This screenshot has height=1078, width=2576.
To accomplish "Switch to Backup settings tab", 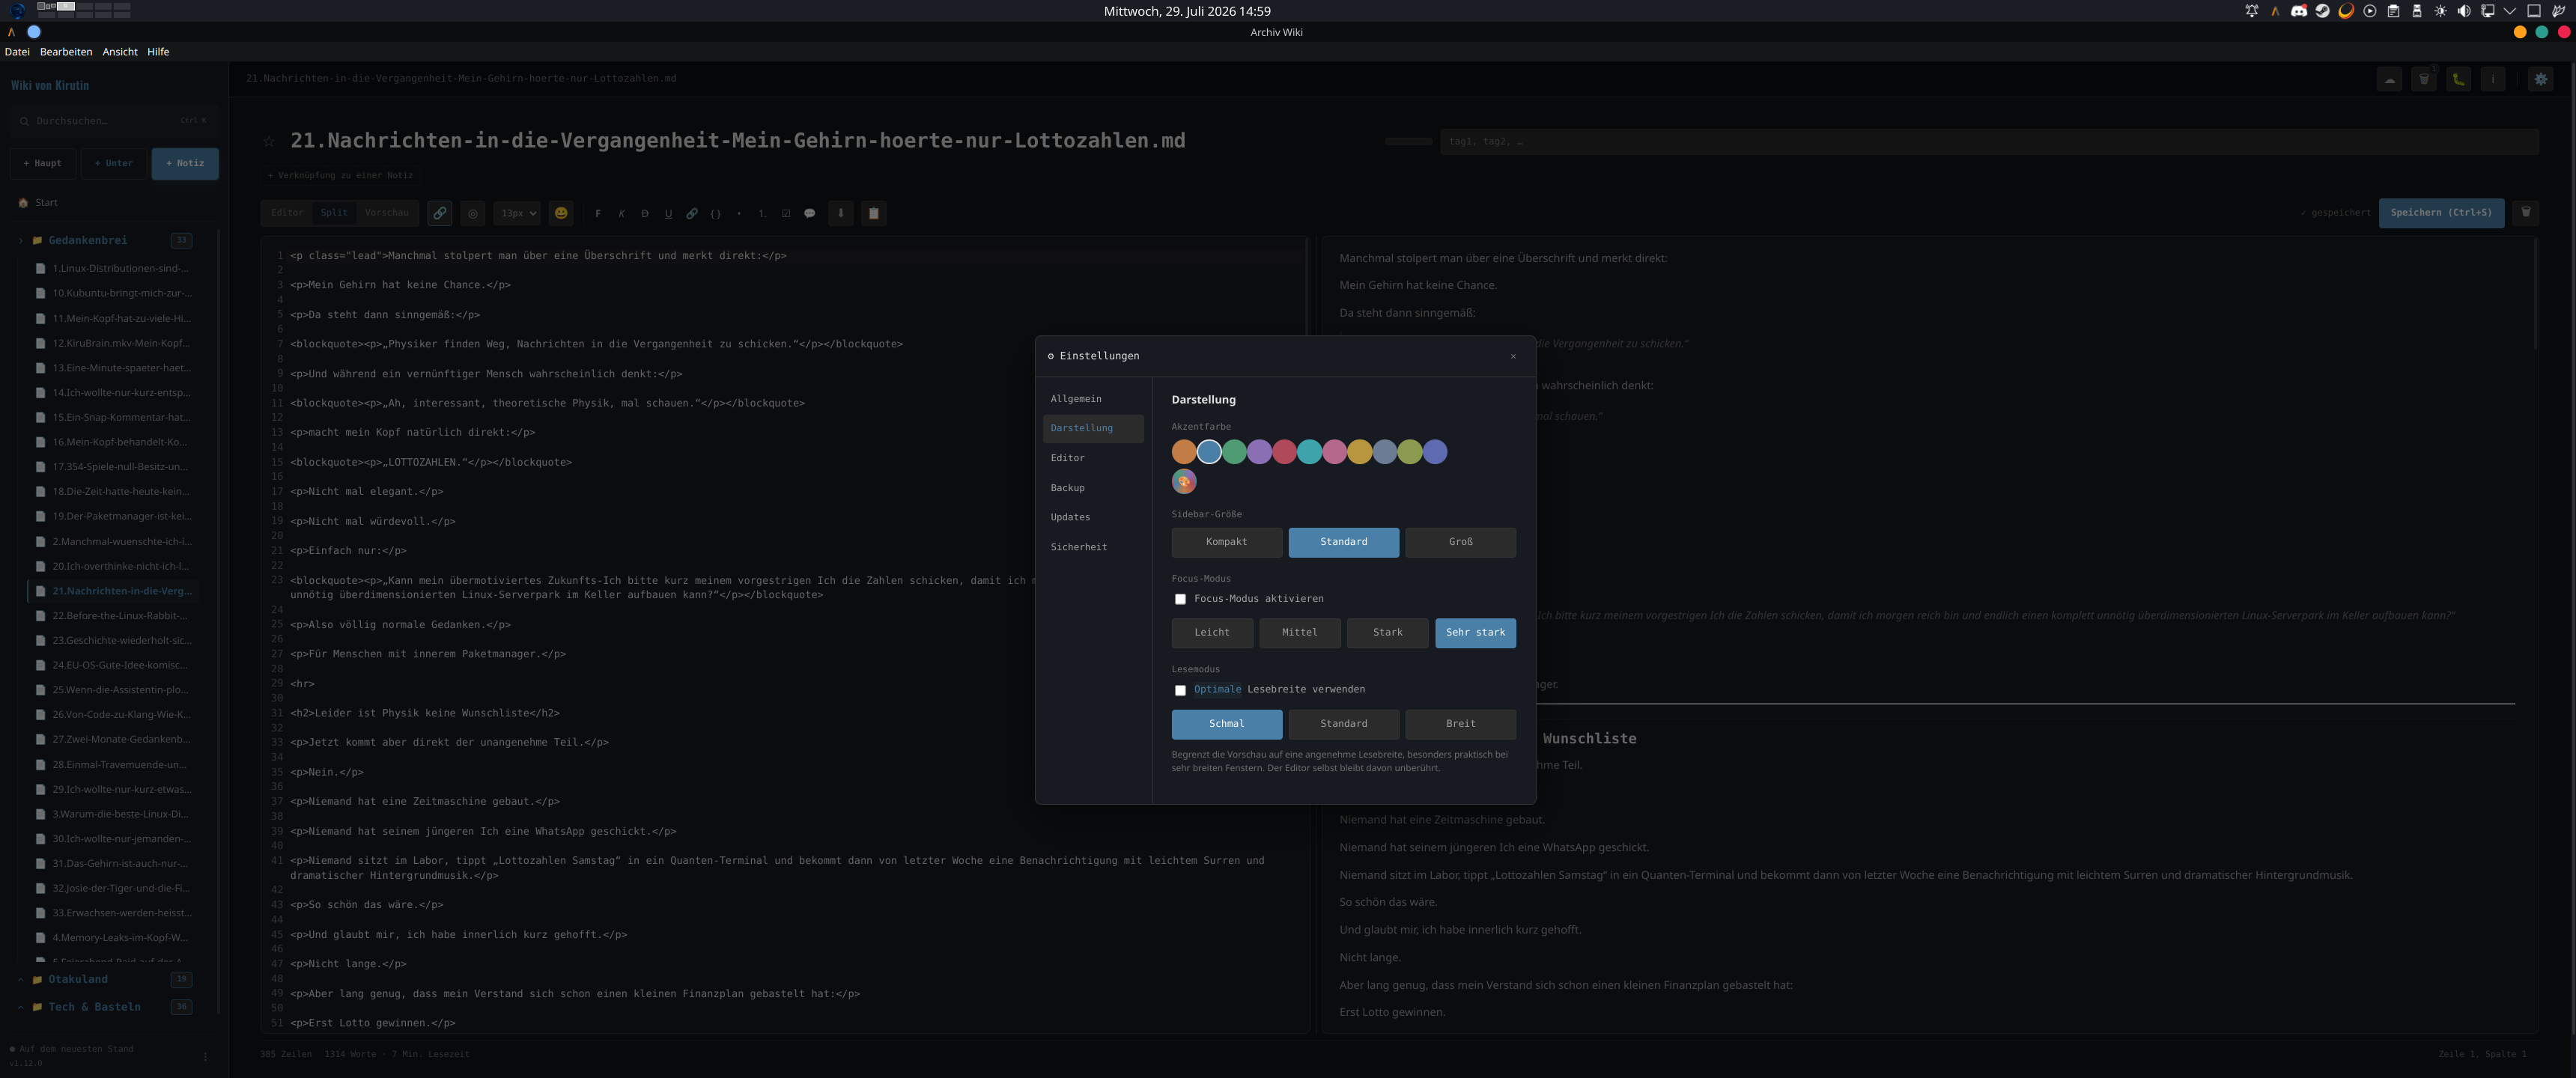I will 1093,488.
